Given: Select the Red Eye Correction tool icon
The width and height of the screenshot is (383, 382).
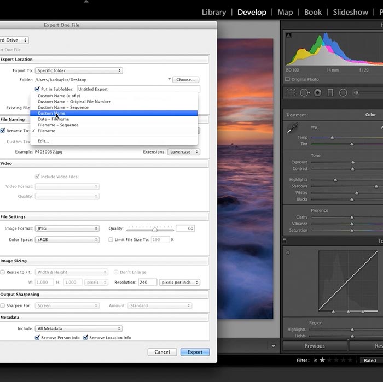Looking at the screenshot, I should 317,93.
